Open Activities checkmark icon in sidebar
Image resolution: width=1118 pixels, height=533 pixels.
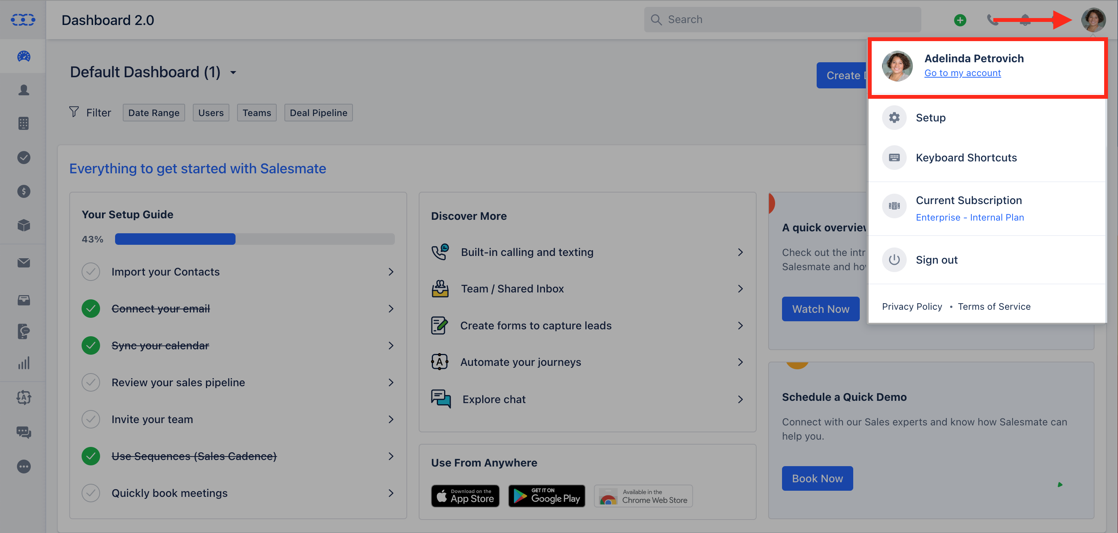pyautogui.click(x=23, y=157)
